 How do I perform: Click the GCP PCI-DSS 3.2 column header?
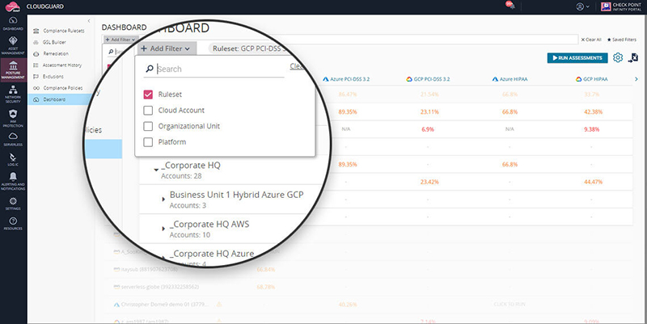click(x=428, y=79)
